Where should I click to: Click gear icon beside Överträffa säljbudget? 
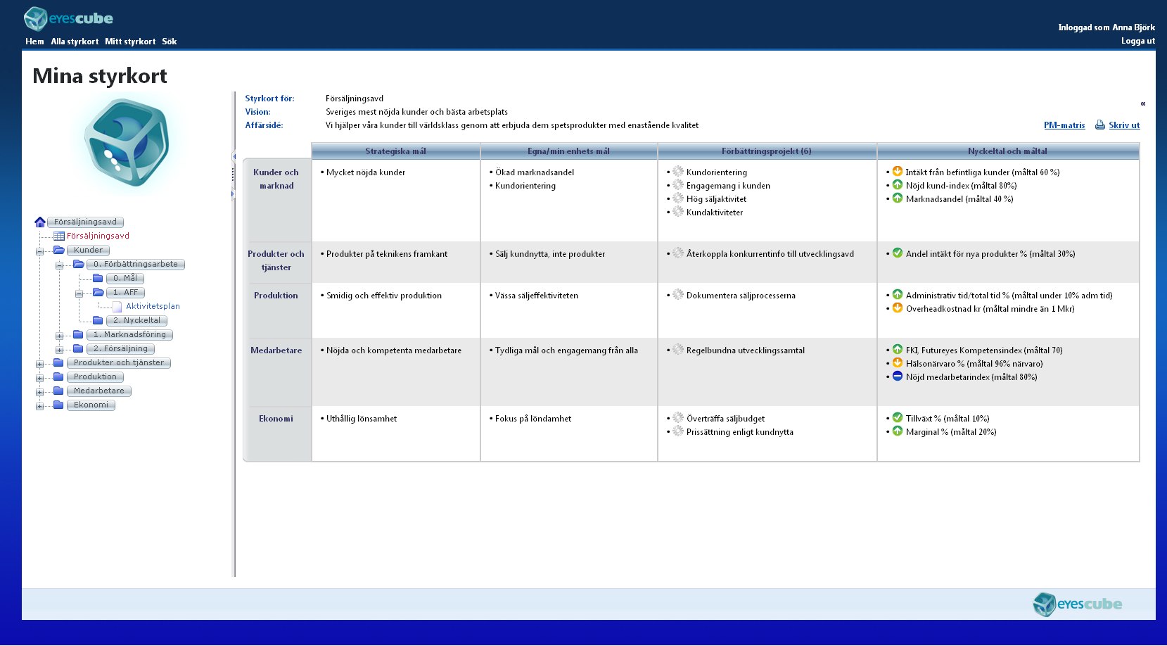(678, 418)
